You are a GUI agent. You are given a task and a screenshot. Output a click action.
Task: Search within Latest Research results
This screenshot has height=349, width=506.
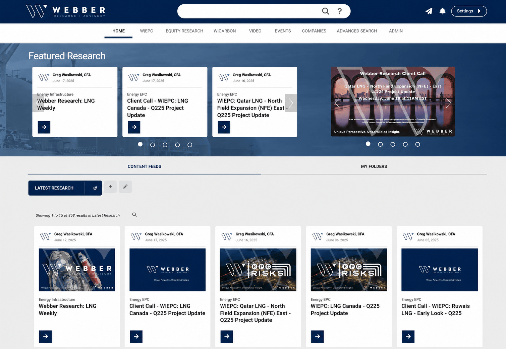134,215
